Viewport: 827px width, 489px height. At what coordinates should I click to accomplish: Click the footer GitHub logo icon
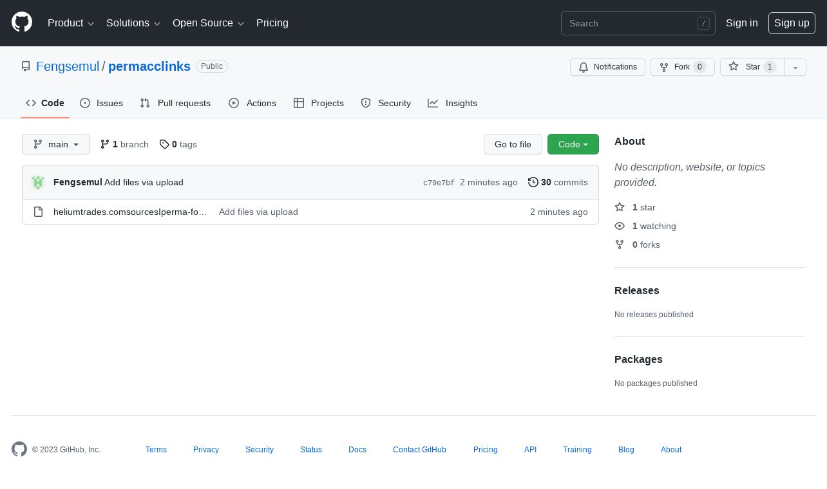pyautogui.click(x=19, y=449)
